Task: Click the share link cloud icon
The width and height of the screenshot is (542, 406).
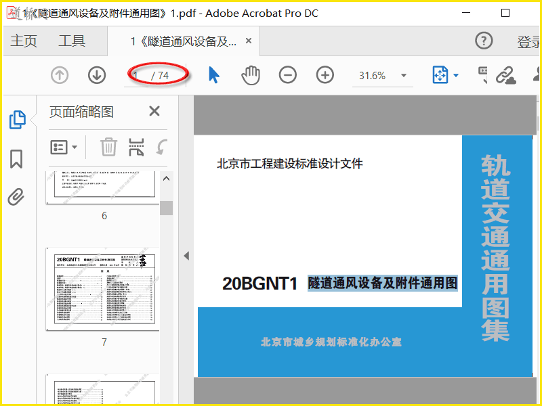Action: 505,75
